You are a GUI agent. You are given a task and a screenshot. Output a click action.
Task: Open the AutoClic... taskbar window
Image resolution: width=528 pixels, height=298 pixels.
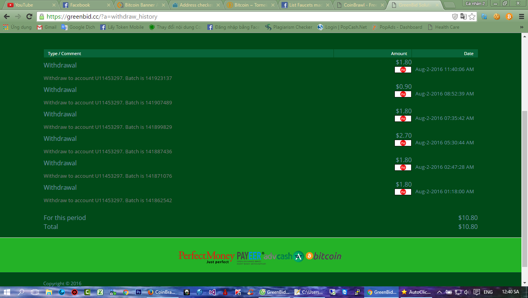[416, 292]
